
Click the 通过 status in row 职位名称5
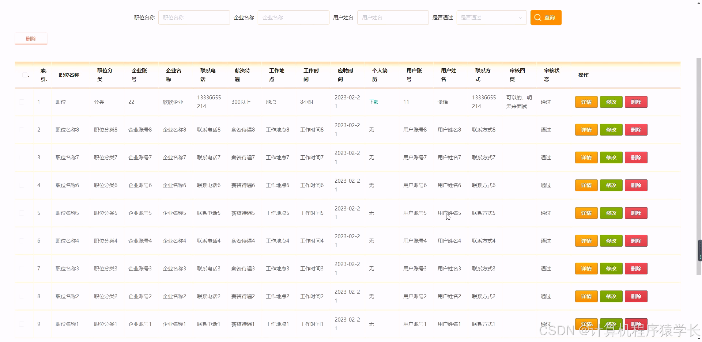pos(546,213)
